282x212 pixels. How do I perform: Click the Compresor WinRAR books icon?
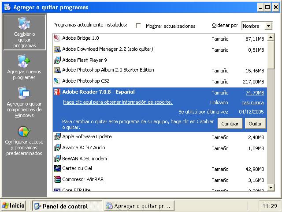57,179
